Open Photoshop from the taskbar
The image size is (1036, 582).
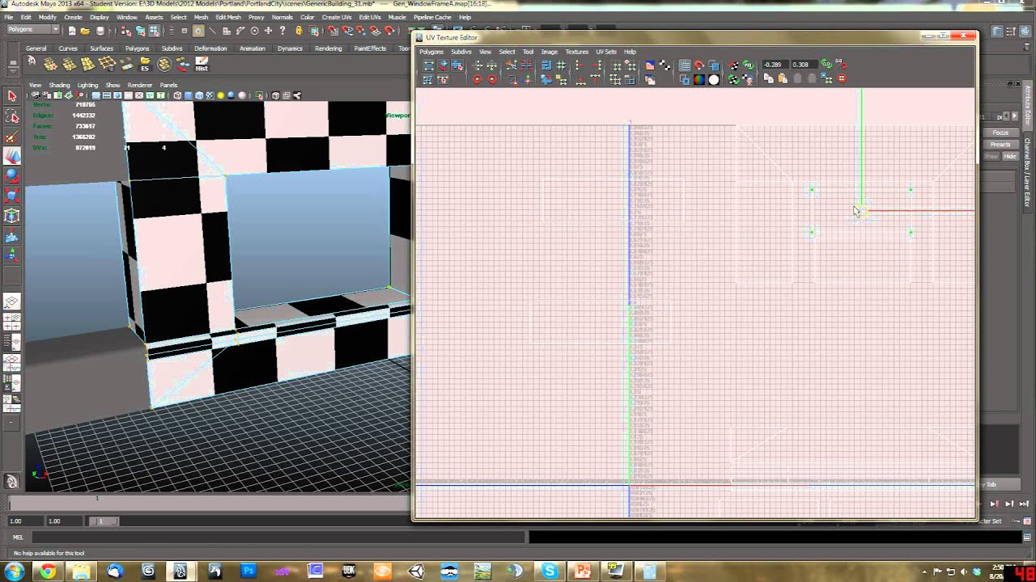(x=248, y=571)
